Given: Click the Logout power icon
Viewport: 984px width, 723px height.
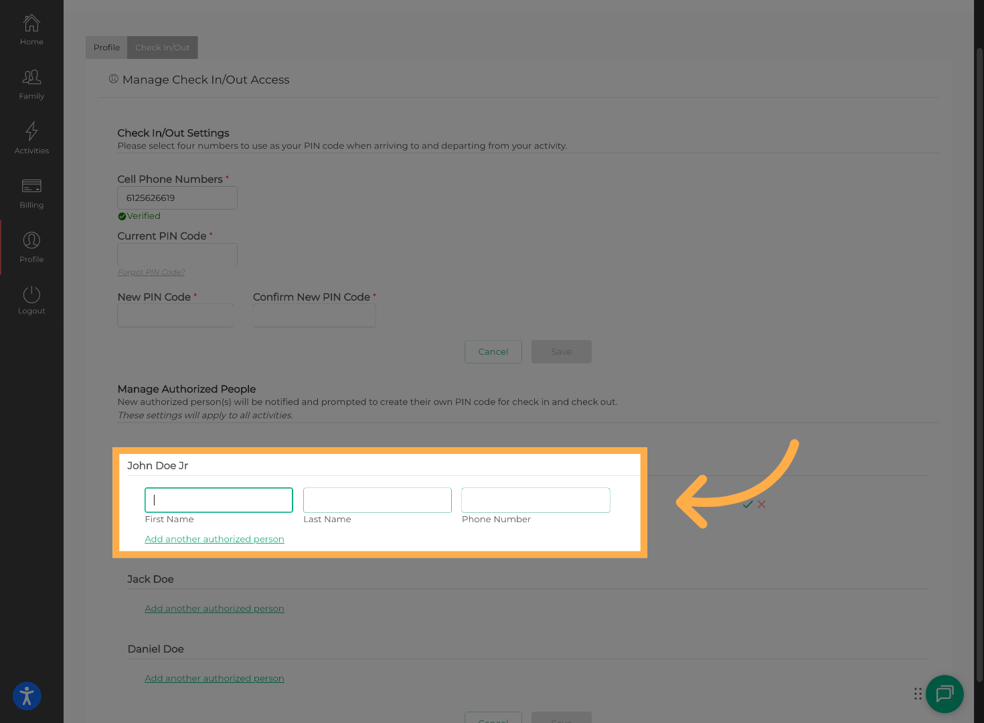Looking at the screenshot, I should pos(31,297).
